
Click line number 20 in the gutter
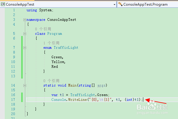click(x=13, y=114)
